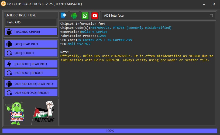
Task: Trigger [FASTBOOT] REBOOT
Action: [31, 73]
